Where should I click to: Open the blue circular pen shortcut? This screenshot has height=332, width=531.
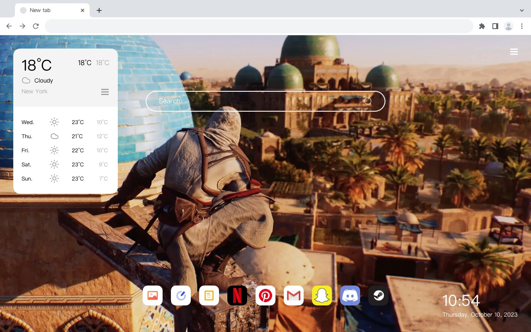point(181,295)
